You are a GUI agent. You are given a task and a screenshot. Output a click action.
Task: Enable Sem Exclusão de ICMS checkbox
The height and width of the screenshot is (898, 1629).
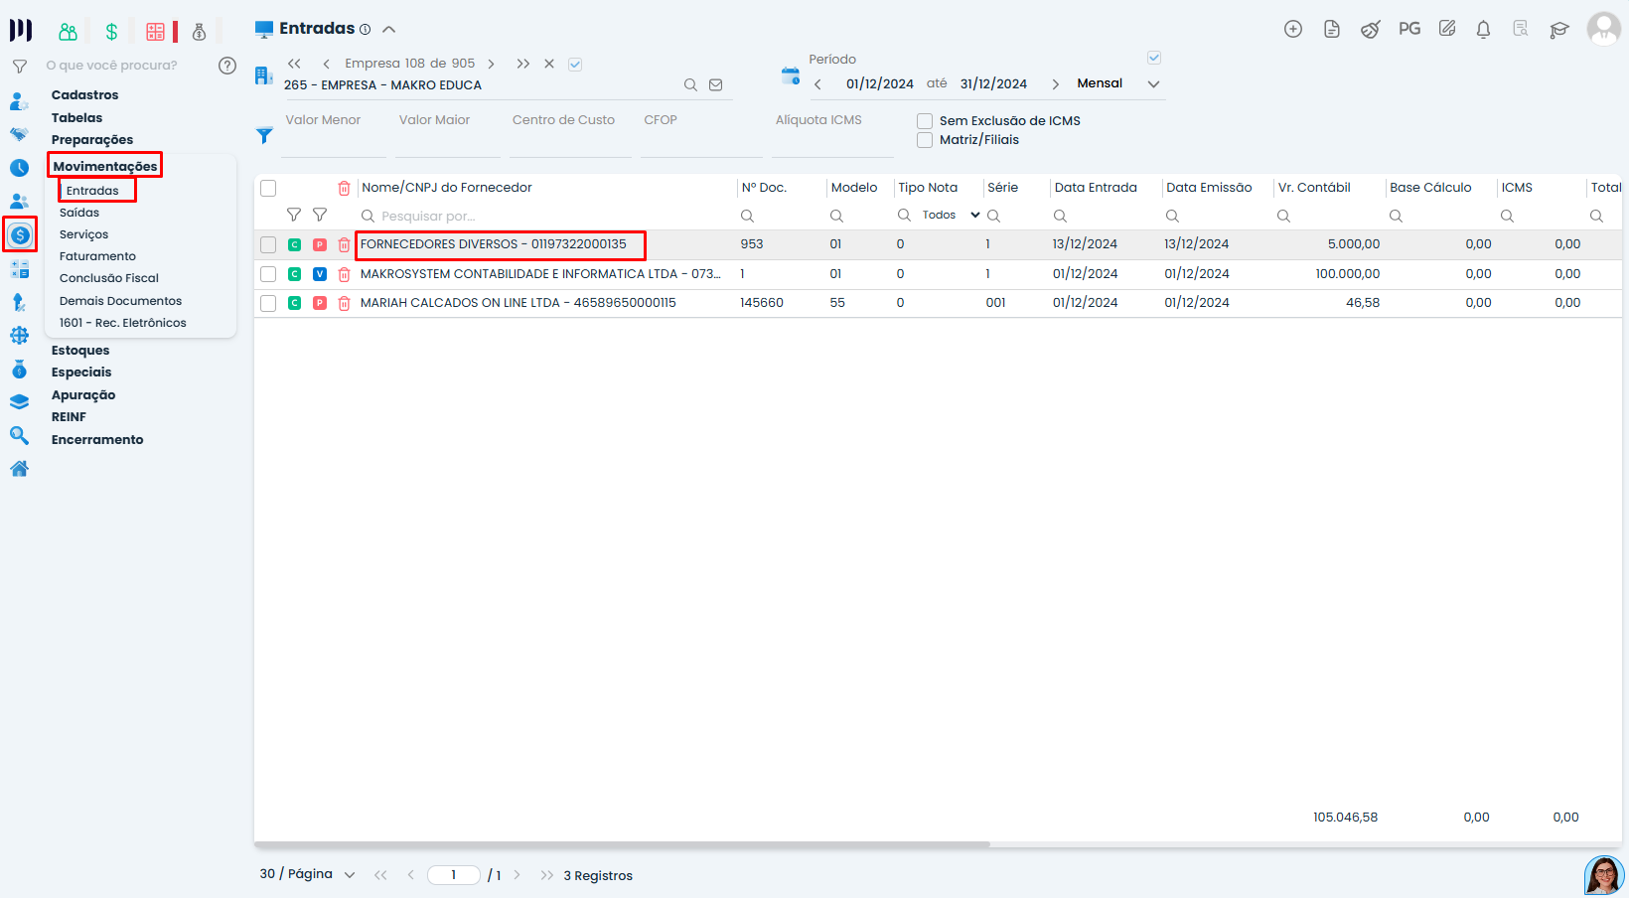(925, 121)
